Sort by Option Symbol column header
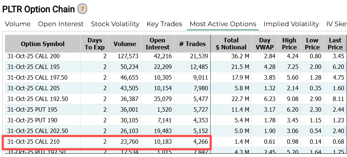Image resolution: width=347 pixels, height=157 pixels. pos(43,44)
